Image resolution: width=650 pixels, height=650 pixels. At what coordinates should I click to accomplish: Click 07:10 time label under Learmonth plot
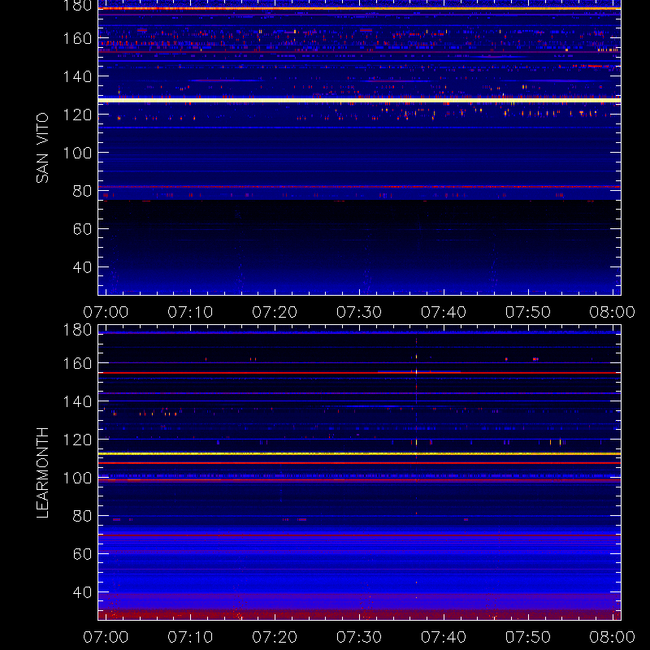[x=190, y=637]
